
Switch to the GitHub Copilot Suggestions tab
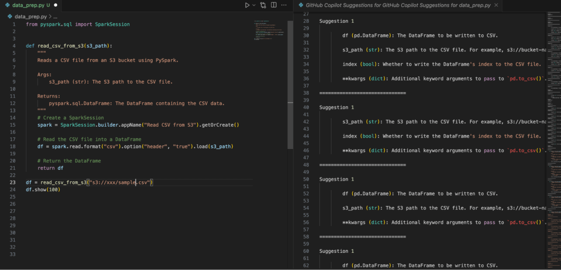click(x=398, y=5)
